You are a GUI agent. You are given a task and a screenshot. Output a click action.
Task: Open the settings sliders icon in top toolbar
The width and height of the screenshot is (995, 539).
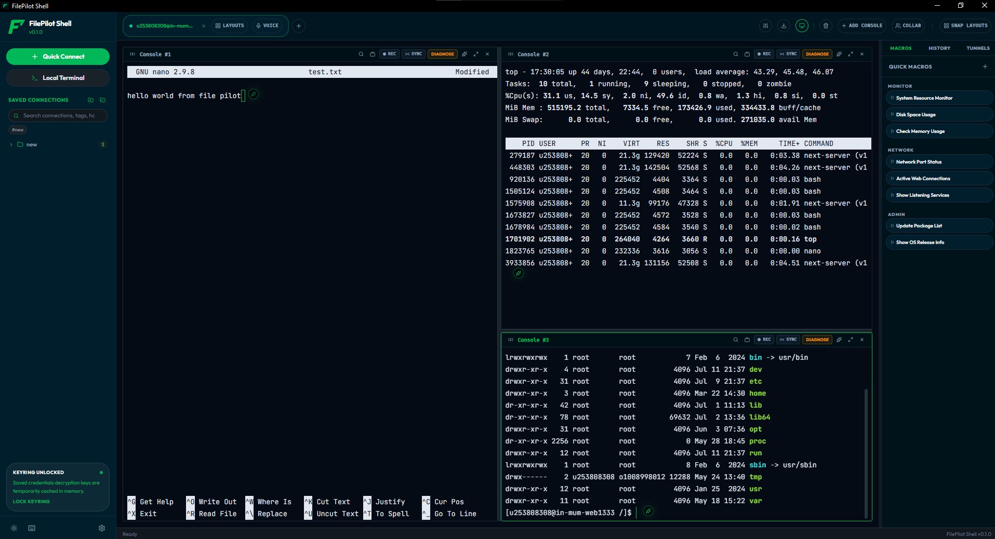coord(765,25)
